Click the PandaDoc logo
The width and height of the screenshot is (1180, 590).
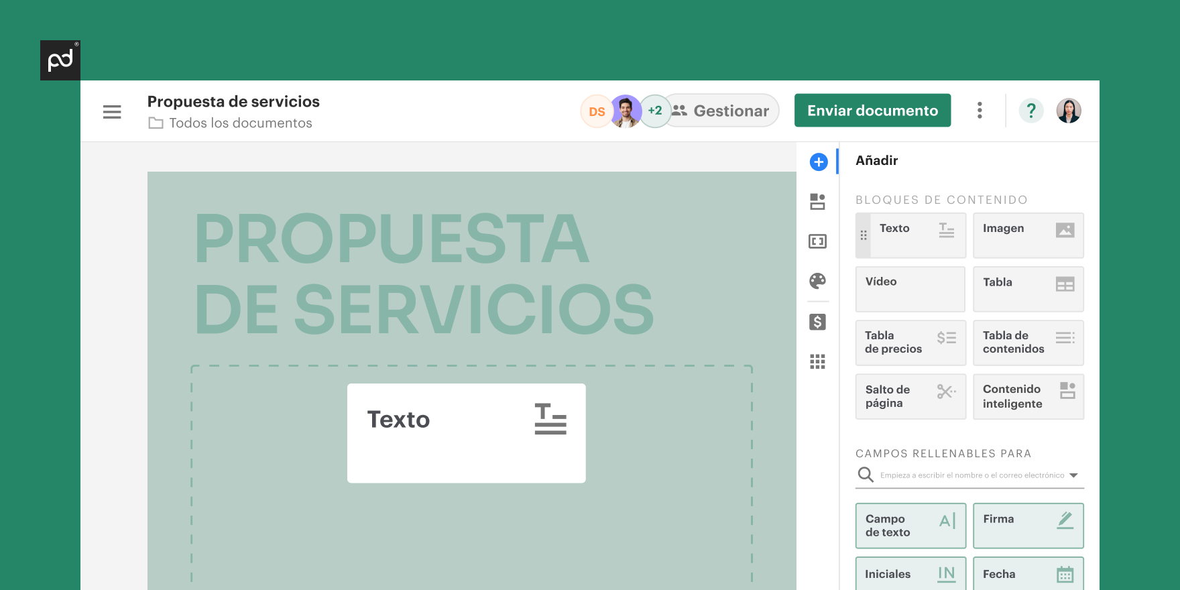[x=60, y=60]
